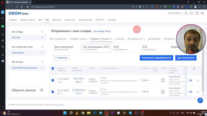
Task: Click the Opera logo menu icon
Action: pyautogui.click(x=3, y=3)
